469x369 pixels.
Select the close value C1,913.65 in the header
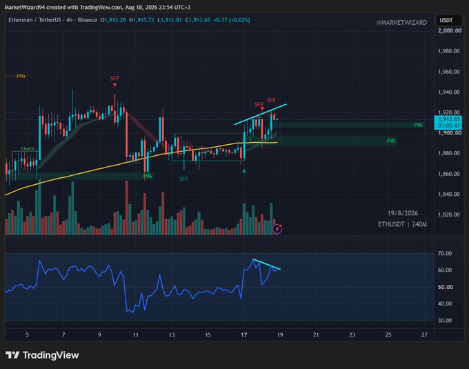coord(198,20)
